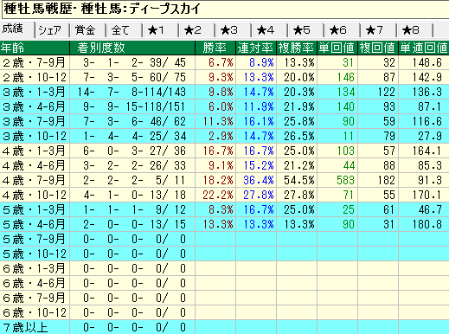Switch to the 成績 tab
Image resolution: width=449 pixels, height=334 pixels.
[x=16, y=29]
